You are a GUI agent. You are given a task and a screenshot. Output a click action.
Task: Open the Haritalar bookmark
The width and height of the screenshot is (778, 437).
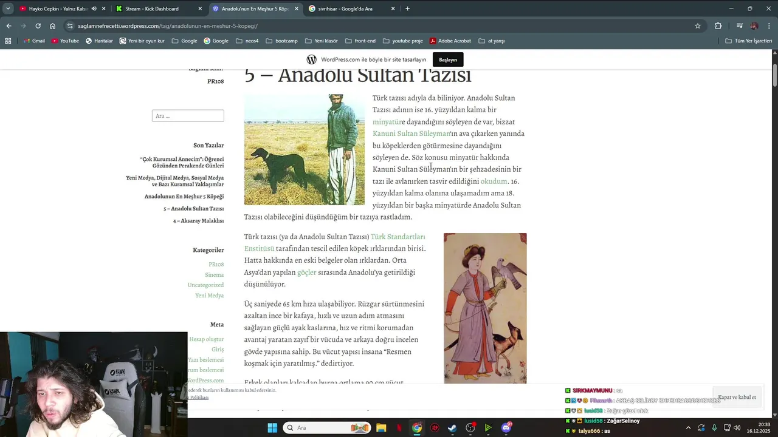pos(99,41)
